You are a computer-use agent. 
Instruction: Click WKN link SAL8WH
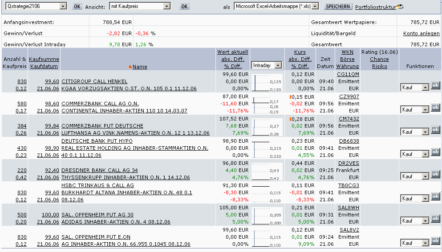pyautogui.click(x=349, y=208)
